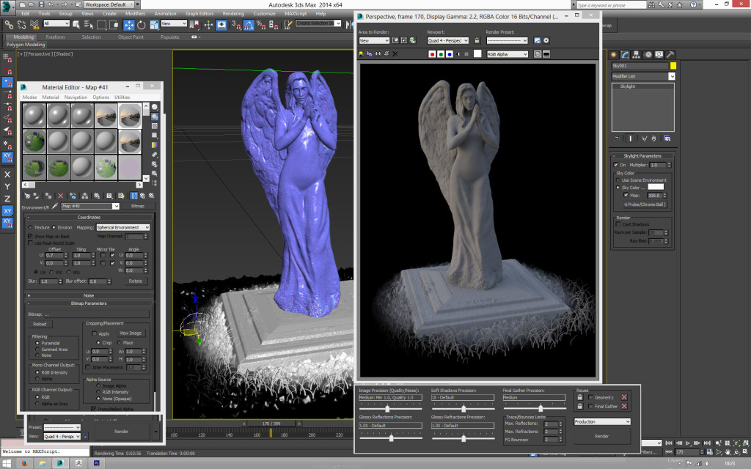
Task: Toggle red channel in render window
Action: click(432, 54)
